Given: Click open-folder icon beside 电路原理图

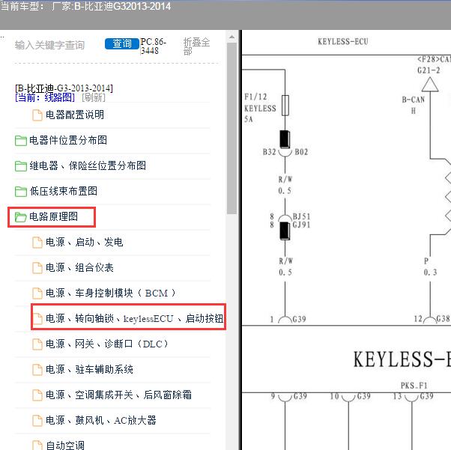Looking at the screenshot, I should (x=21, y=217).
